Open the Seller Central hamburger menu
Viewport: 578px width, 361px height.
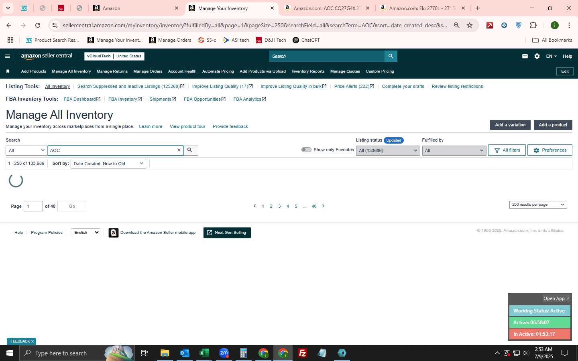point(8,56)
